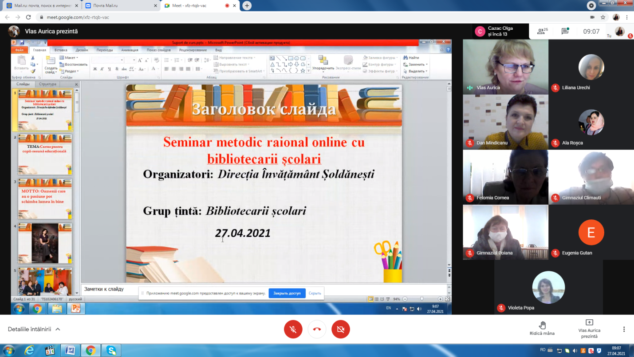Open Word from the Windows taskbar
The height and width of the screenshot is (357, 634).
point(70,351)
